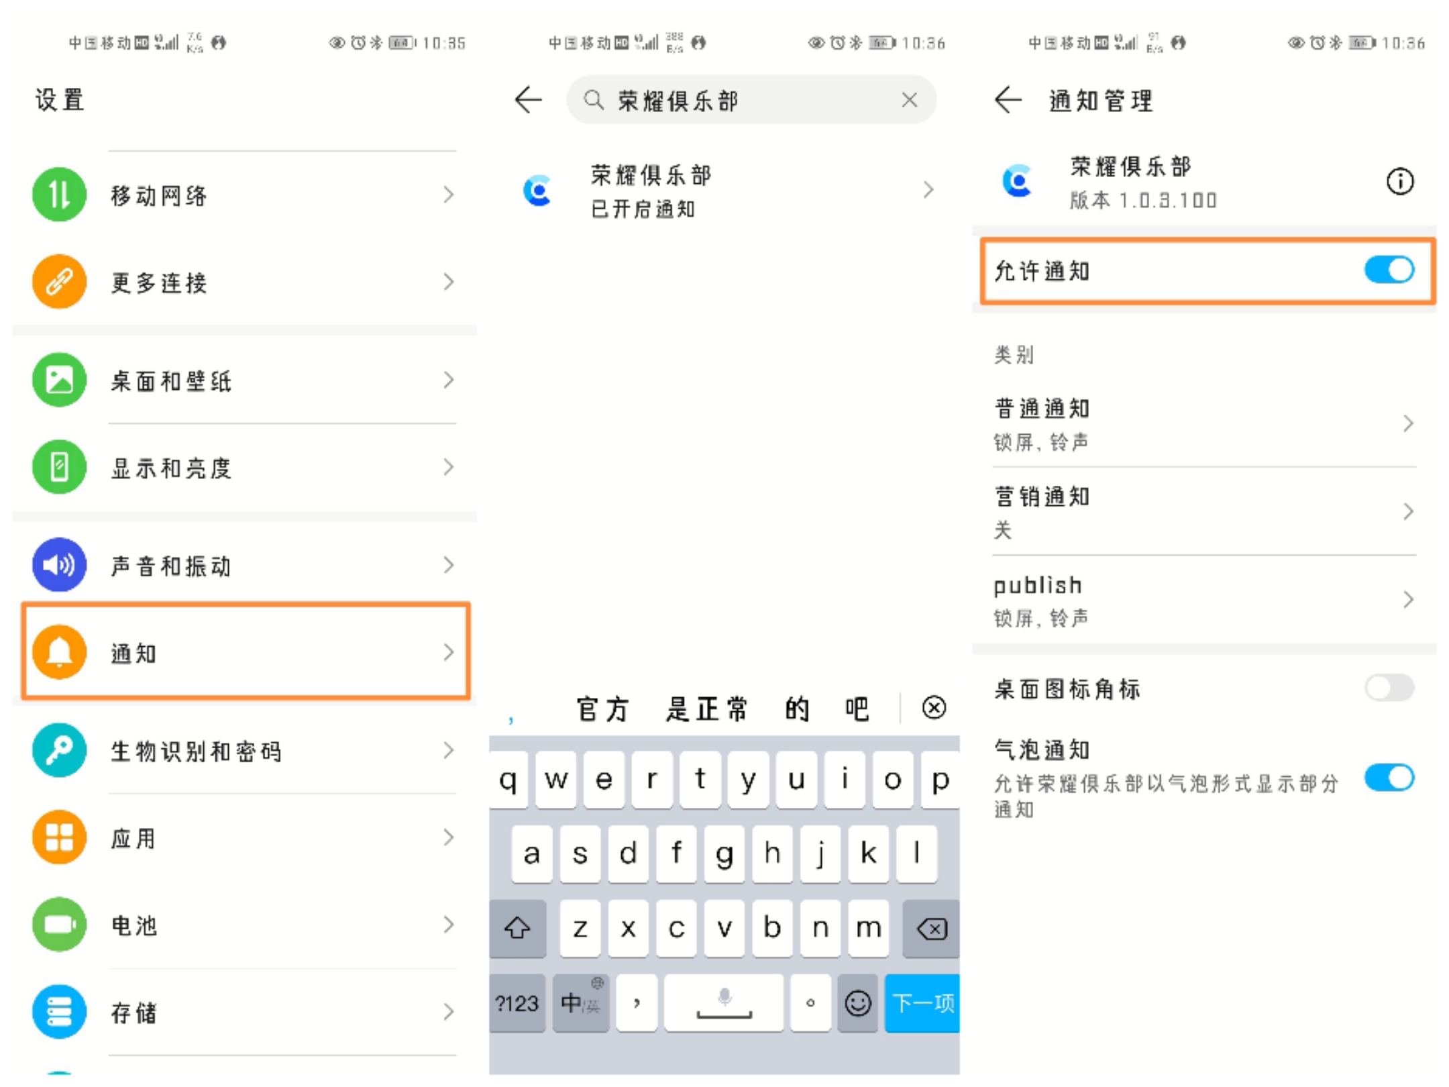The height and width of the screenshot is (1087, 1449).
Task: Dismiss keyboard suggestions with circled X
Action: [934, 707]
